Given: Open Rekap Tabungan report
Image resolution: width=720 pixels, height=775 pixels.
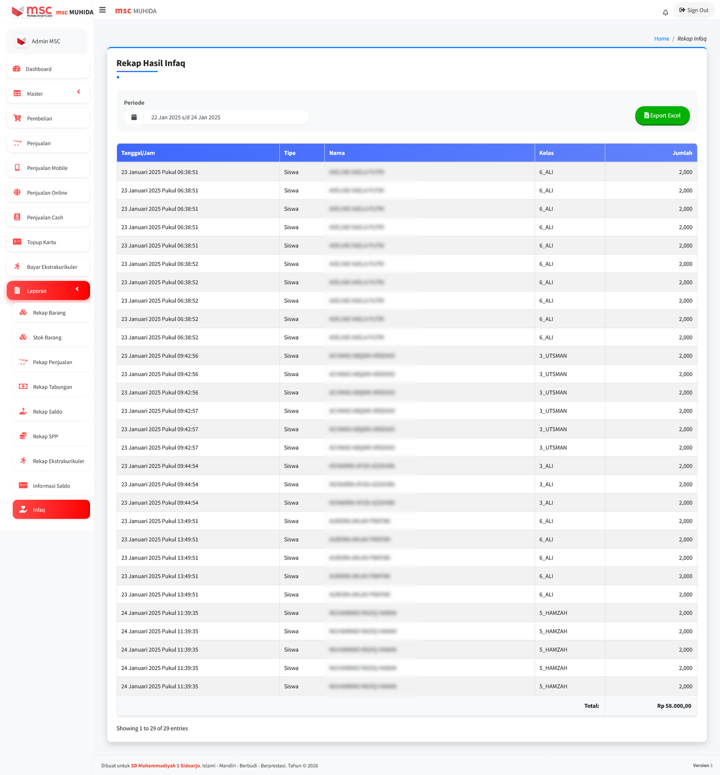Looking at the screenshot, I should coord(52,387).
